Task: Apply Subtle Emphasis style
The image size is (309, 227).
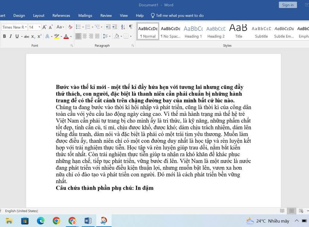Action: click(284, 32)
